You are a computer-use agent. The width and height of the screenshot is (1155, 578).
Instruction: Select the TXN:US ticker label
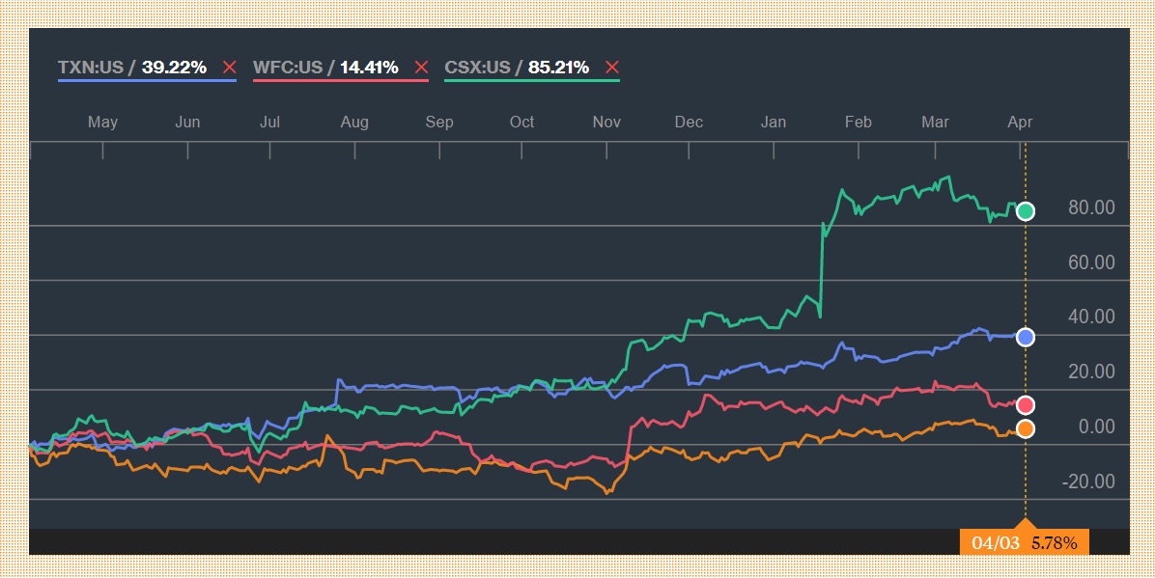click(x=90, y=68)
